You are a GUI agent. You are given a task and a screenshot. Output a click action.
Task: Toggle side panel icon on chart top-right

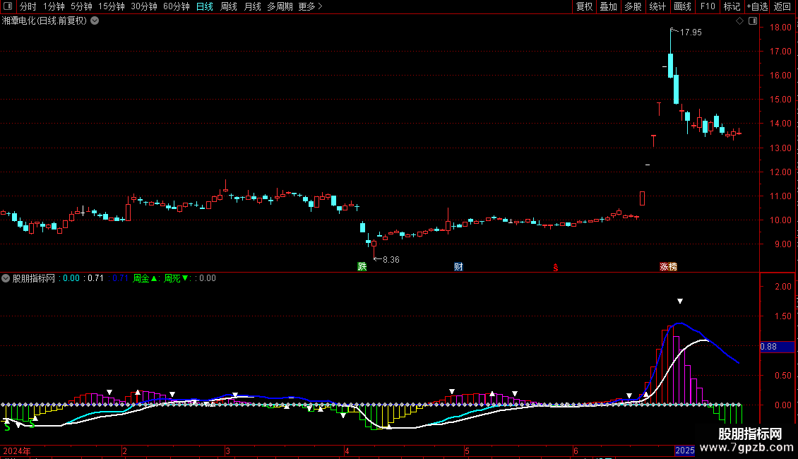tap(753, 21)
